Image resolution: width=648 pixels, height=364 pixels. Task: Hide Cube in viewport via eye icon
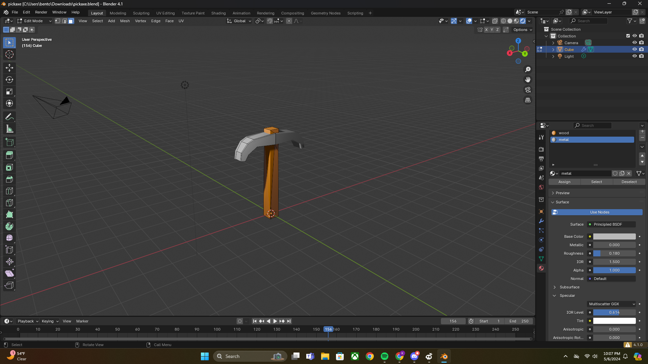(634, 49)
